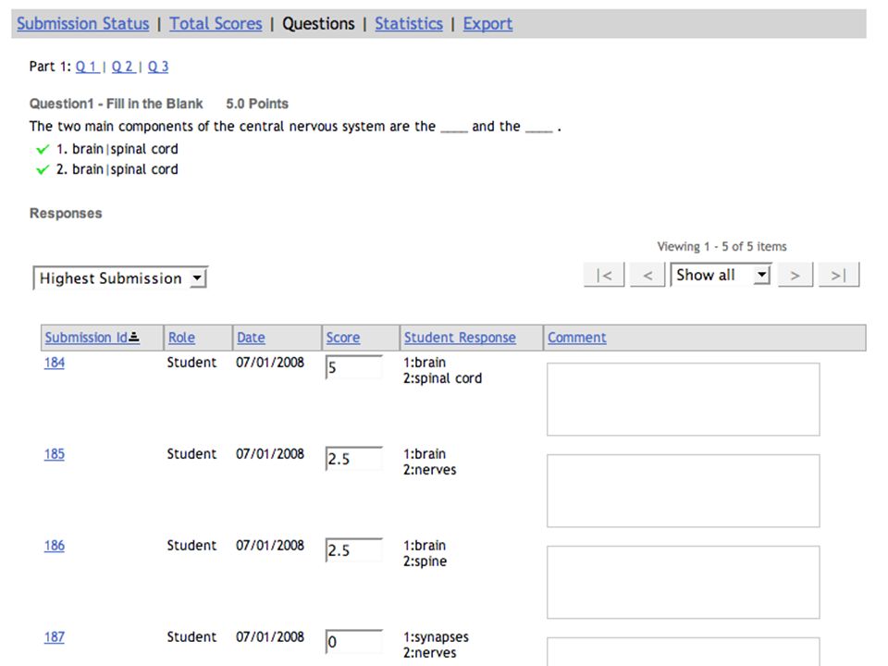Click green checkmark beside answer 1
The height and width of the screenshot is (666, 888).
point(43,150)
